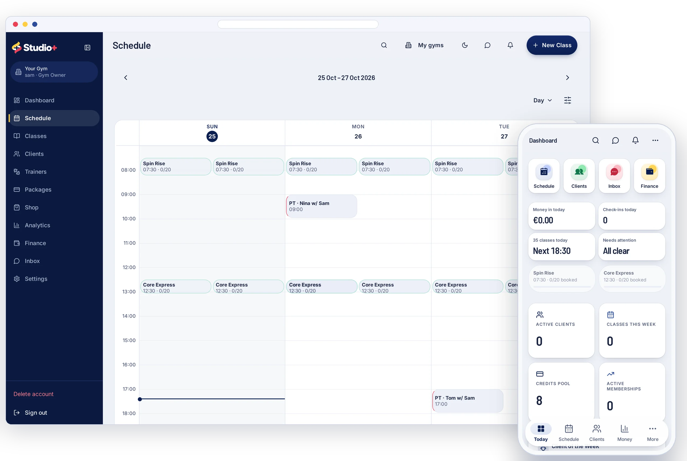Open Clients in the sidebar
687x461 pixels.
[x=54, y=154]
